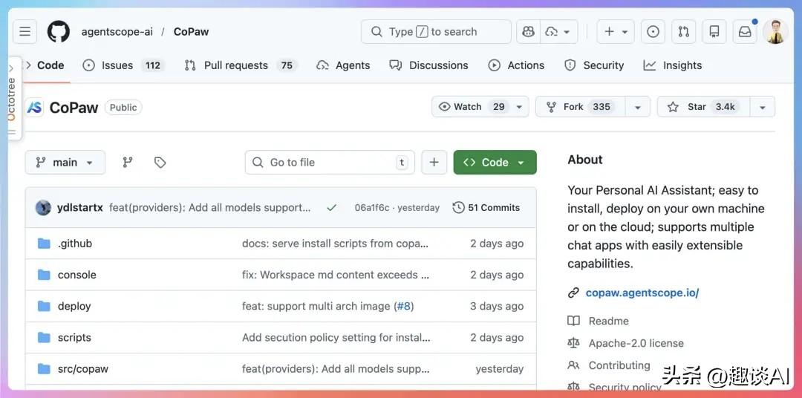Fork the repository with Fork button

[581, 106]
